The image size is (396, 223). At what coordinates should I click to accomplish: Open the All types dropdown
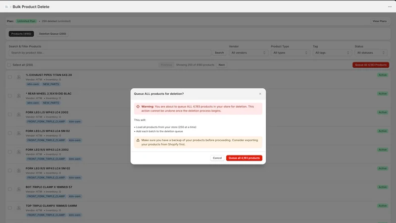(x=290, y=53)
